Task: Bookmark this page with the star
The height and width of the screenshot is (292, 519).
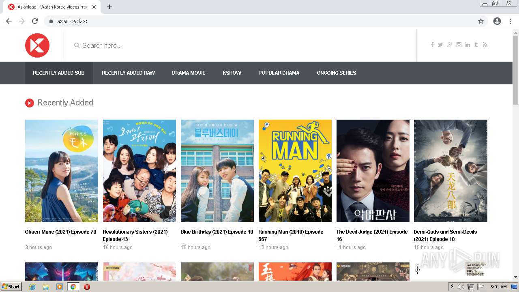Action: coord(481,21)
